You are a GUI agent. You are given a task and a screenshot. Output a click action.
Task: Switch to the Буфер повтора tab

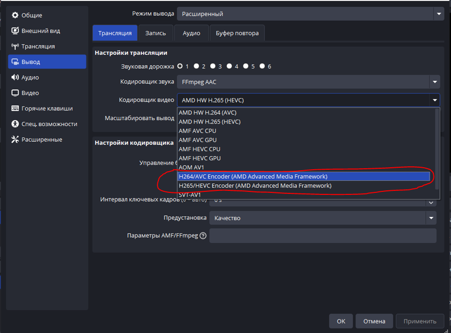(237, 33)
